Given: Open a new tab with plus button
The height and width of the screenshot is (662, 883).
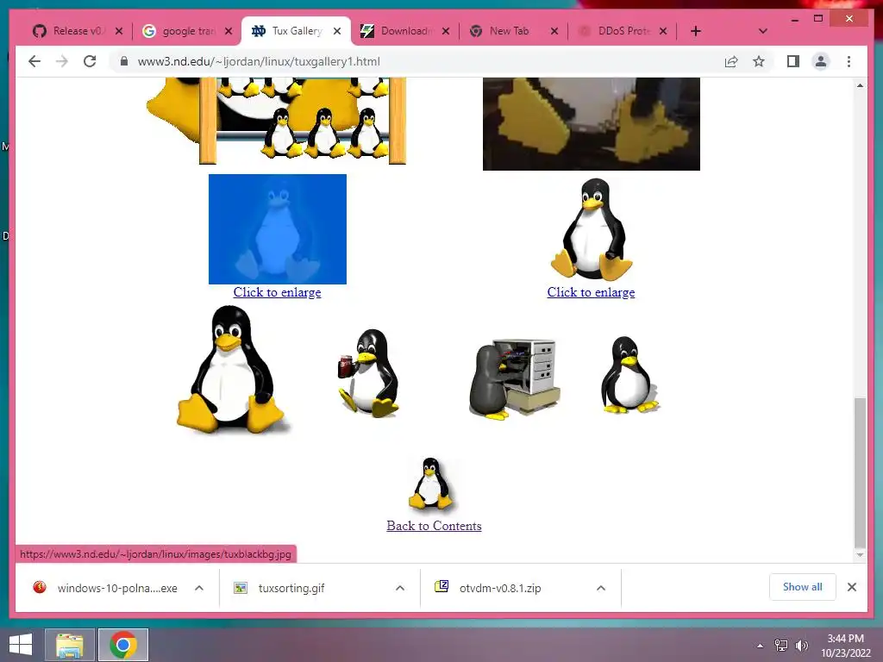Looking at the screenshot, I should (x=696, y=31).
